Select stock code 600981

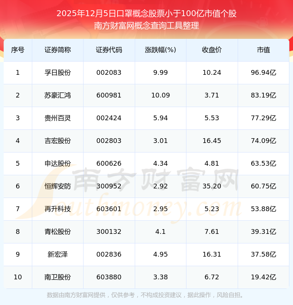pyautogui.click(x=109, y=95)
